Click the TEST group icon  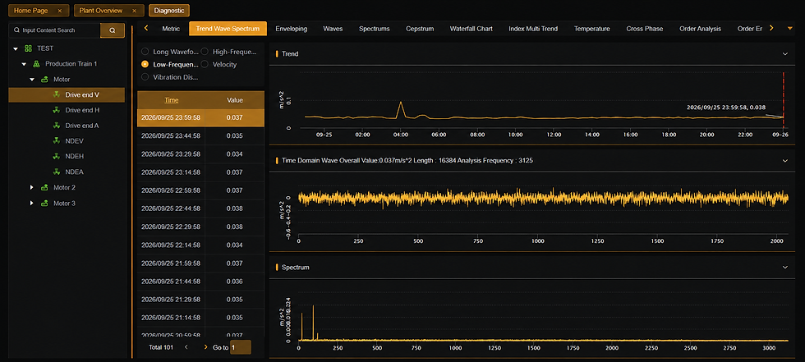click(28, 48)
